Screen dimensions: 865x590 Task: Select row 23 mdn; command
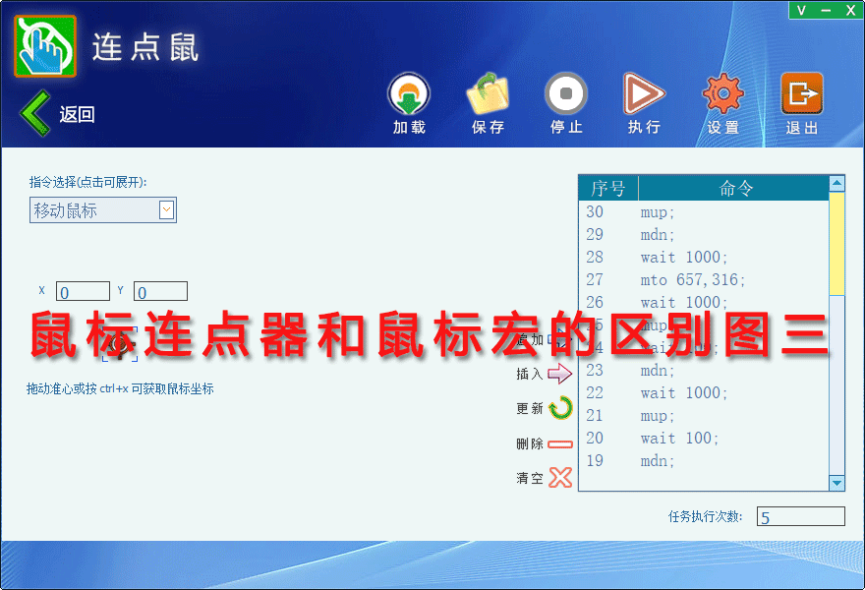coord(704,371)
